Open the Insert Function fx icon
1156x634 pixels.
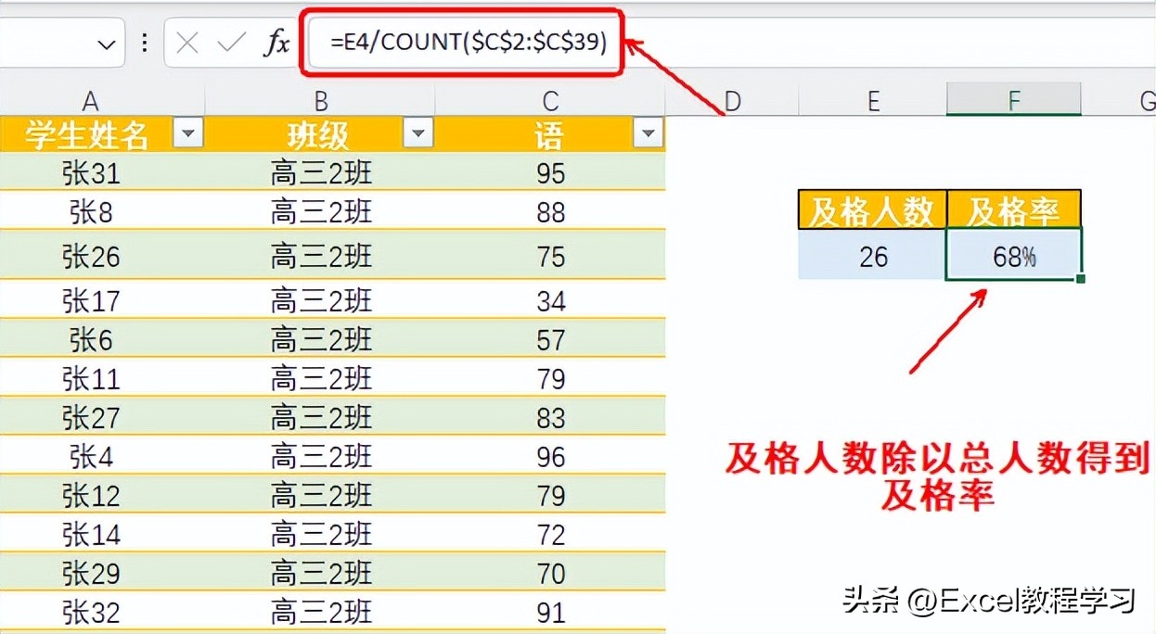coord(276,44)
